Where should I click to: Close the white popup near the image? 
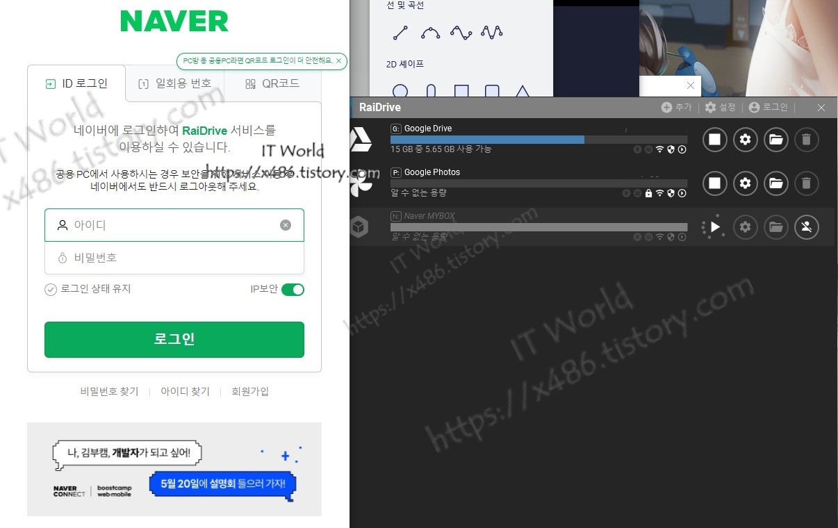[x=690, y=85]
